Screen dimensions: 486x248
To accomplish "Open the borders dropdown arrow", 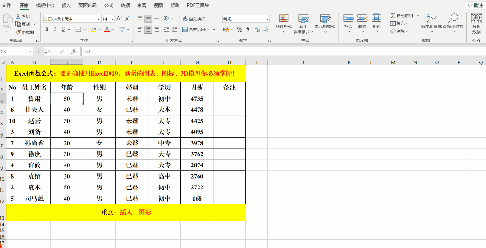I will pos(84,29).
